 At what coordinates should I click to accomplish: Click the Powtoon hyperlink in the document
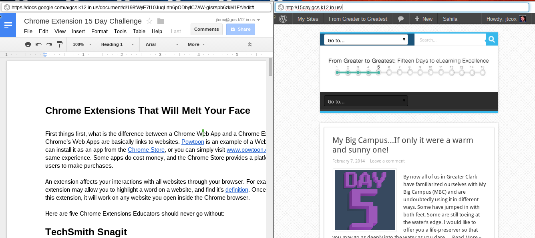(193, 142)
